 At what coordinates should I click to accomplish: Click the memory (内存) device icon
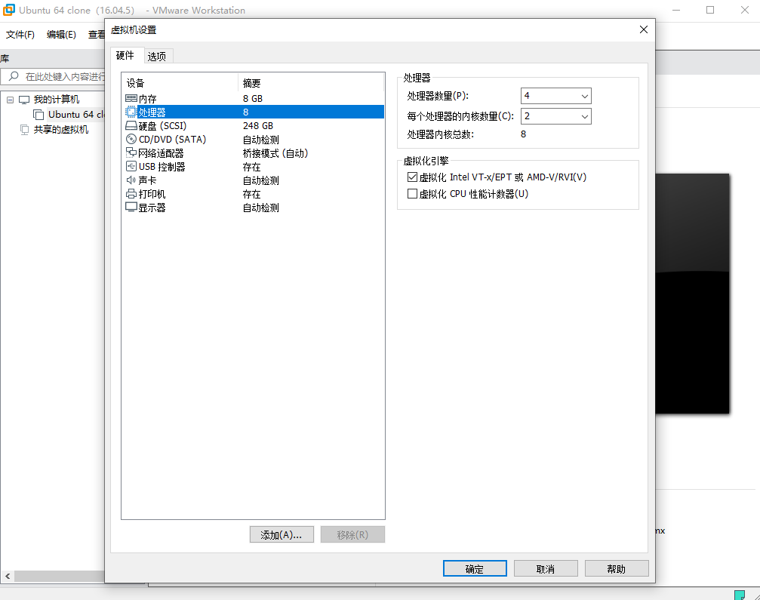coord(131,98)
